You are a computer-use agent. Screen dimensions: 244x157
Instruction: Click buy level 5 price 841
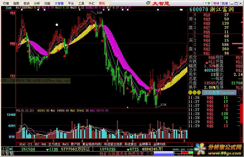pyautogui.click(x=207, y=53)
